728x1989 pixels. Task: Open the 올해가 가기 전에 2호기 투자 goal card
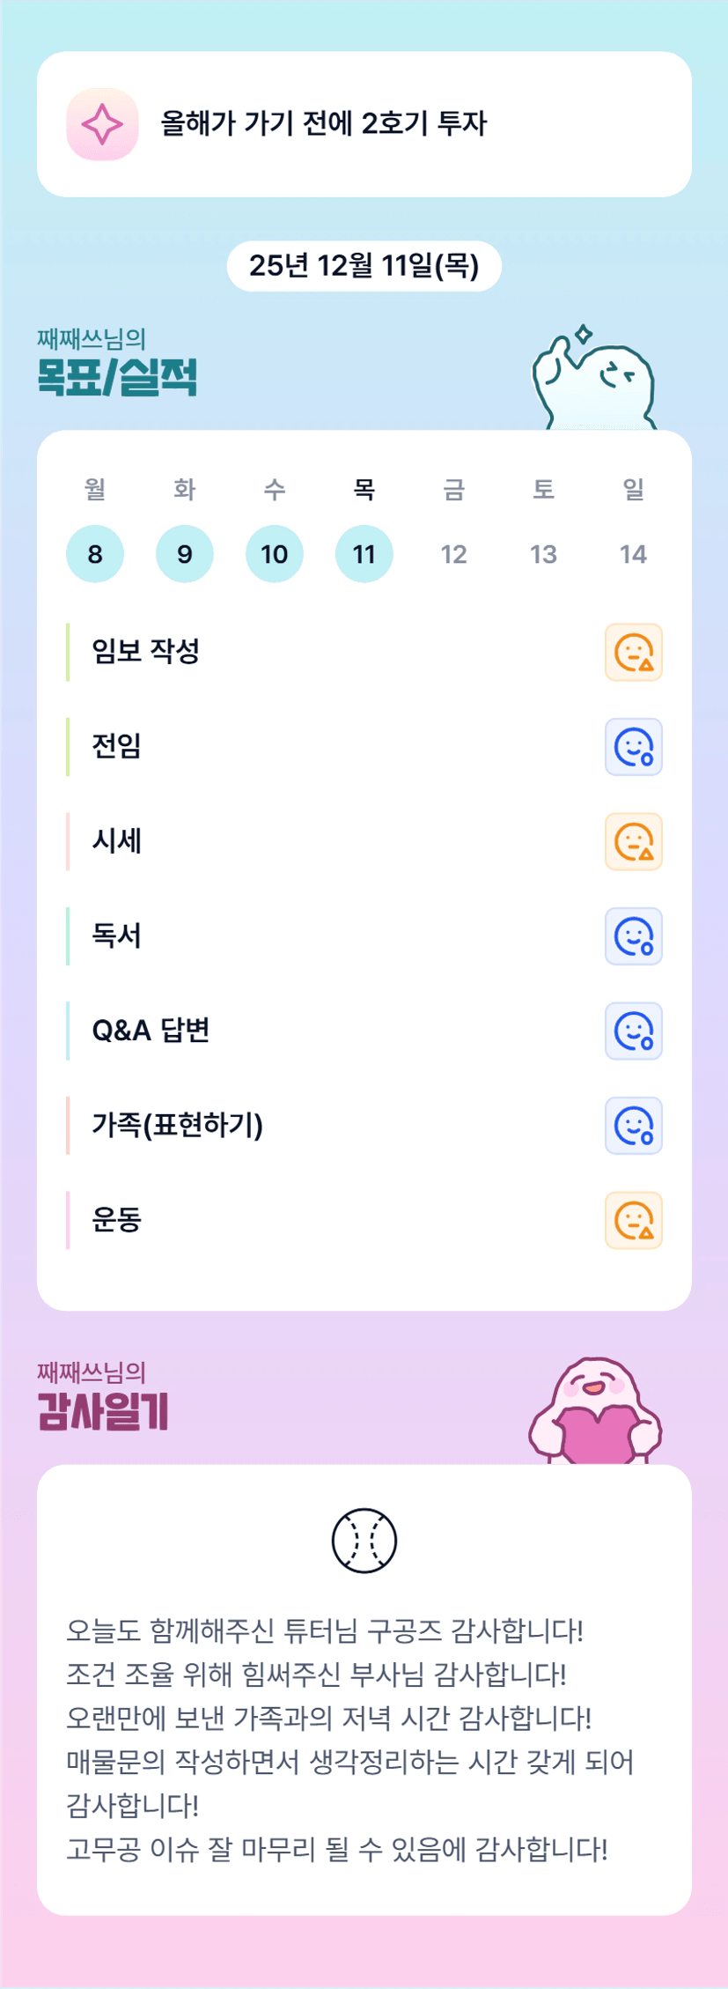click(364, 124)
